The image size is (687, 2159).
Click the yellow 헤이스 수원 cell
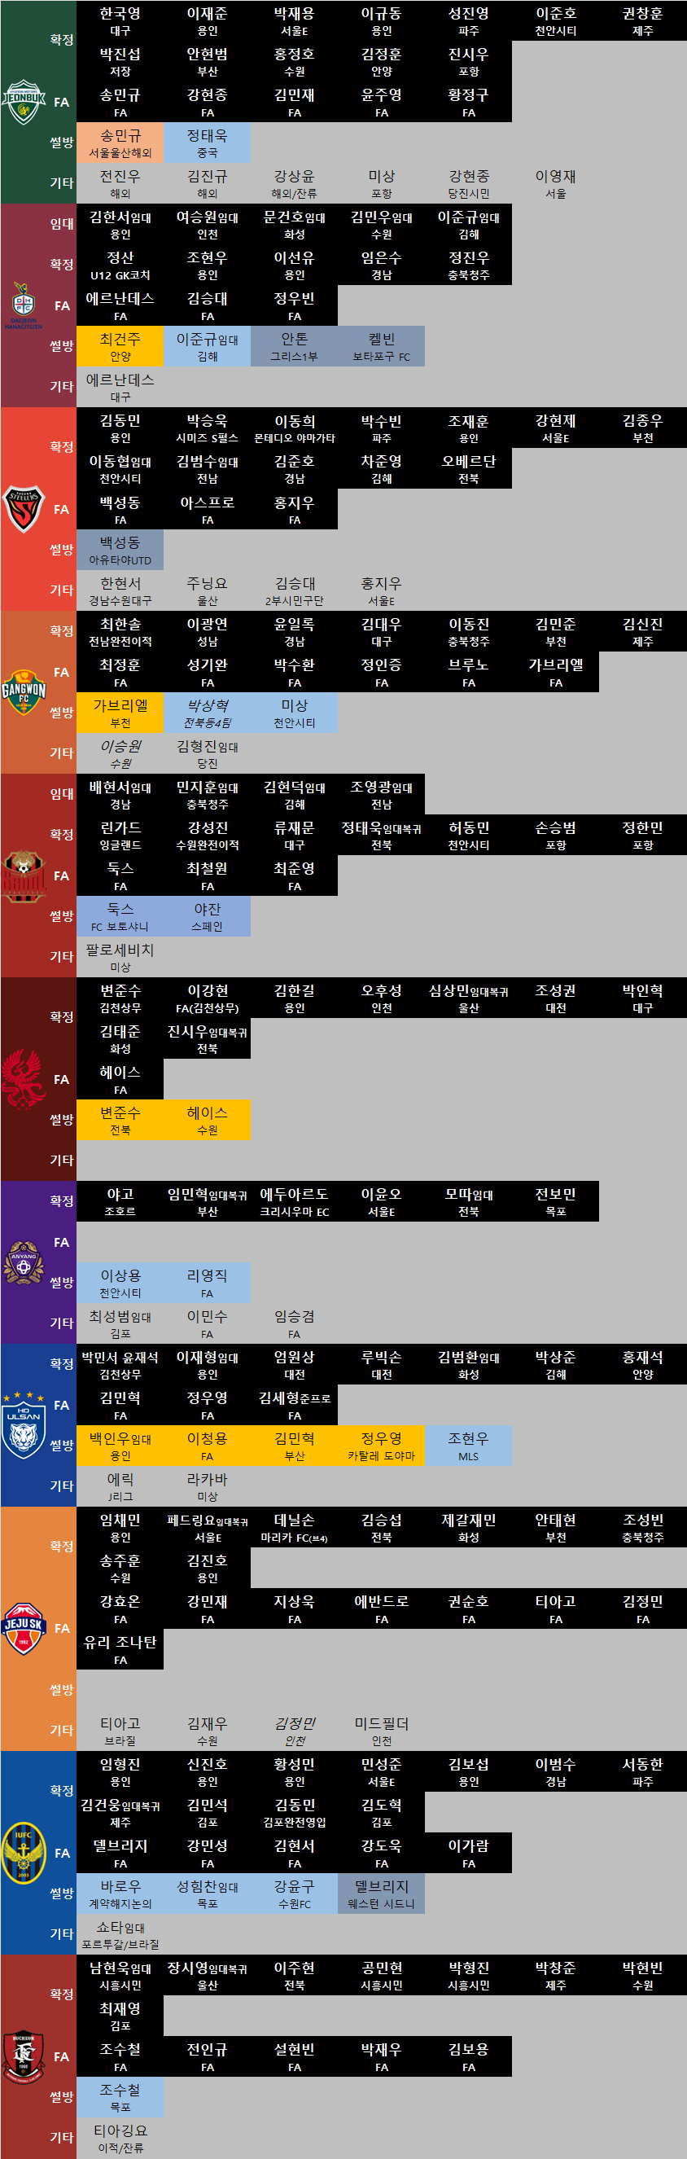click(207, 1121)
